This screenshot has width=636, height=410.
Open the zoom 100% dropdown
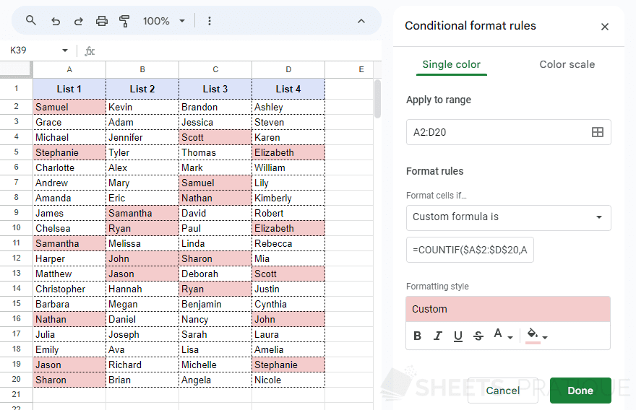click(164, 21)
